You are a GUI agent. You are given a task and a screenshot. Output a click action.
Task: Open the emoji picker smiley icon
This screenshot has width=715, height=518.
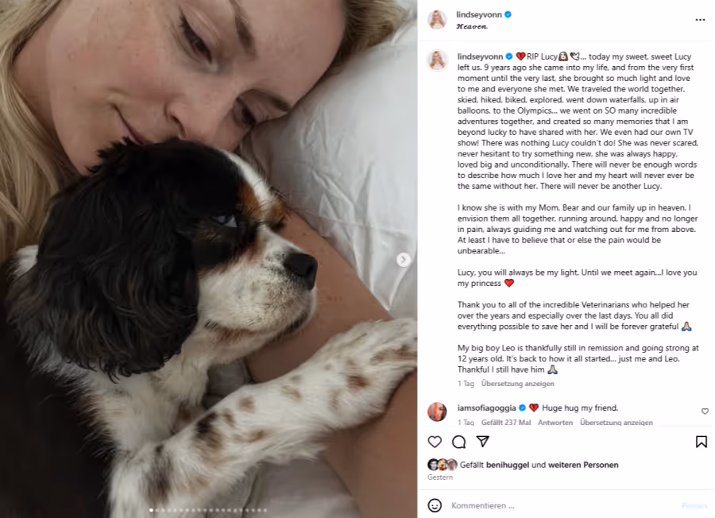click(435, 505)
